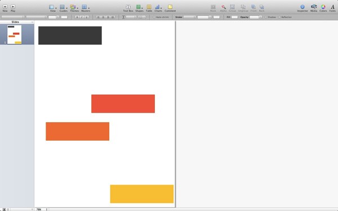The width and height of the screenshot is (338, 211).
Task: Enable the Shadow checkbox
Action: coord(266,17)
